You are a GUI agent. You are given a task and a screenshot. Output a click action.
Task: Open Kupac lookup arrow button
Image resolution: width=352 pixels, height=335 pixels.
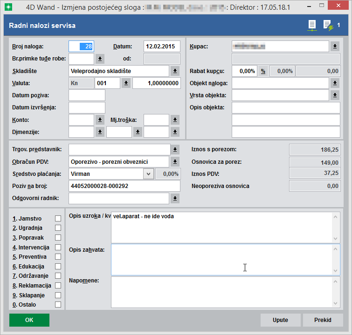click(335, 47)
